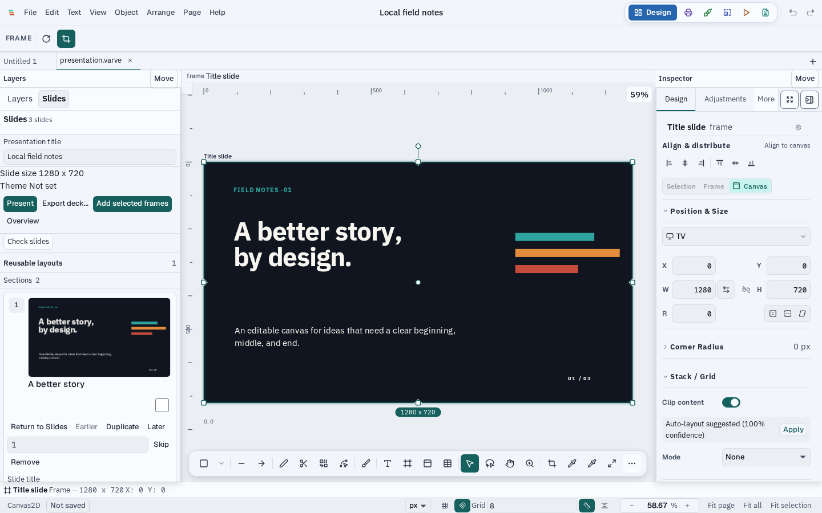Select the Scissors cut tool
Image resolution: width=822 pixels, height=513 pixels.
tap(304, 463)
